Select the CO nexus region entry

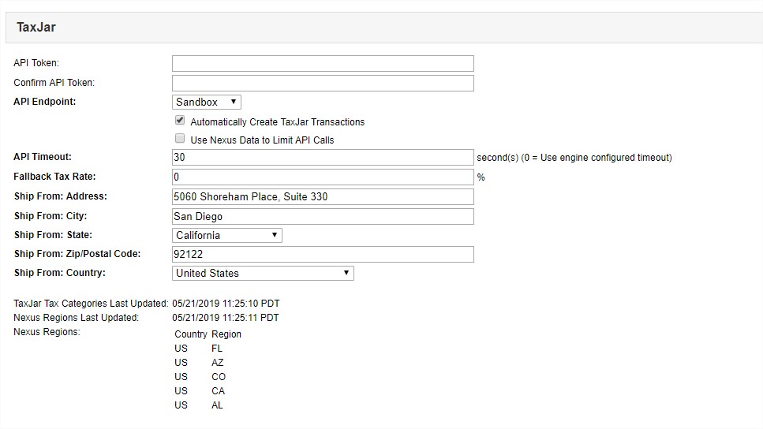219,377
